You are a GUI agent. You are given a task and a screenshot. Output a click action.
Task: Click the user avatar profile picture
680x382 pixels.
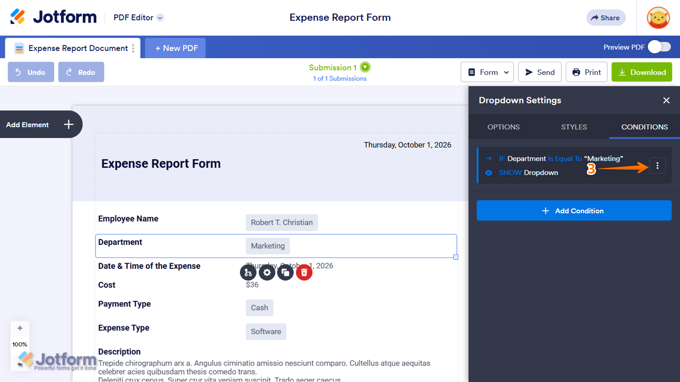point(658,18)
